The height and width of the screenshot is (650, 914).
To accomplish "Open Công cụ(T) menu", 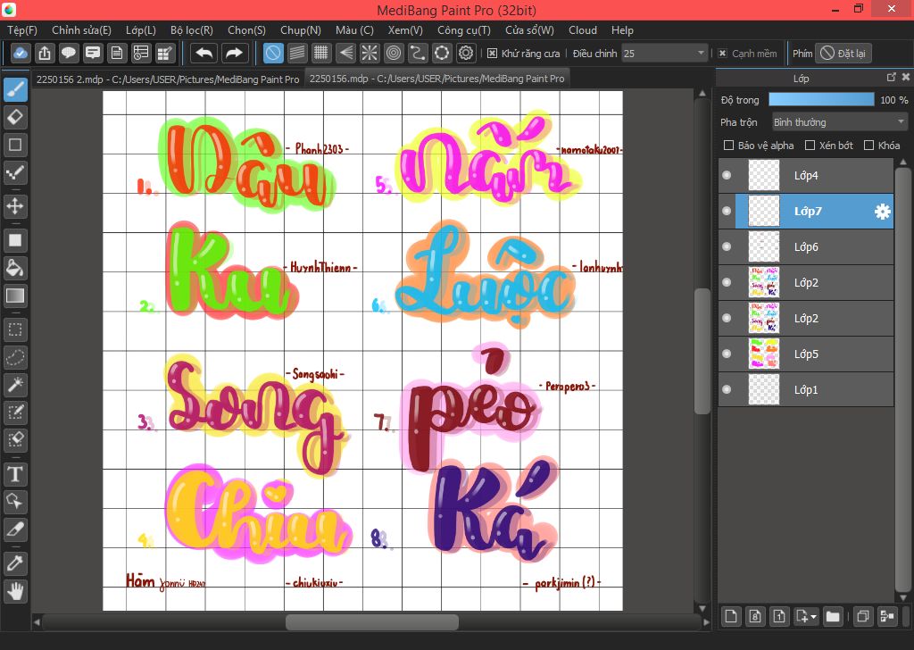I will pos(464,30).
